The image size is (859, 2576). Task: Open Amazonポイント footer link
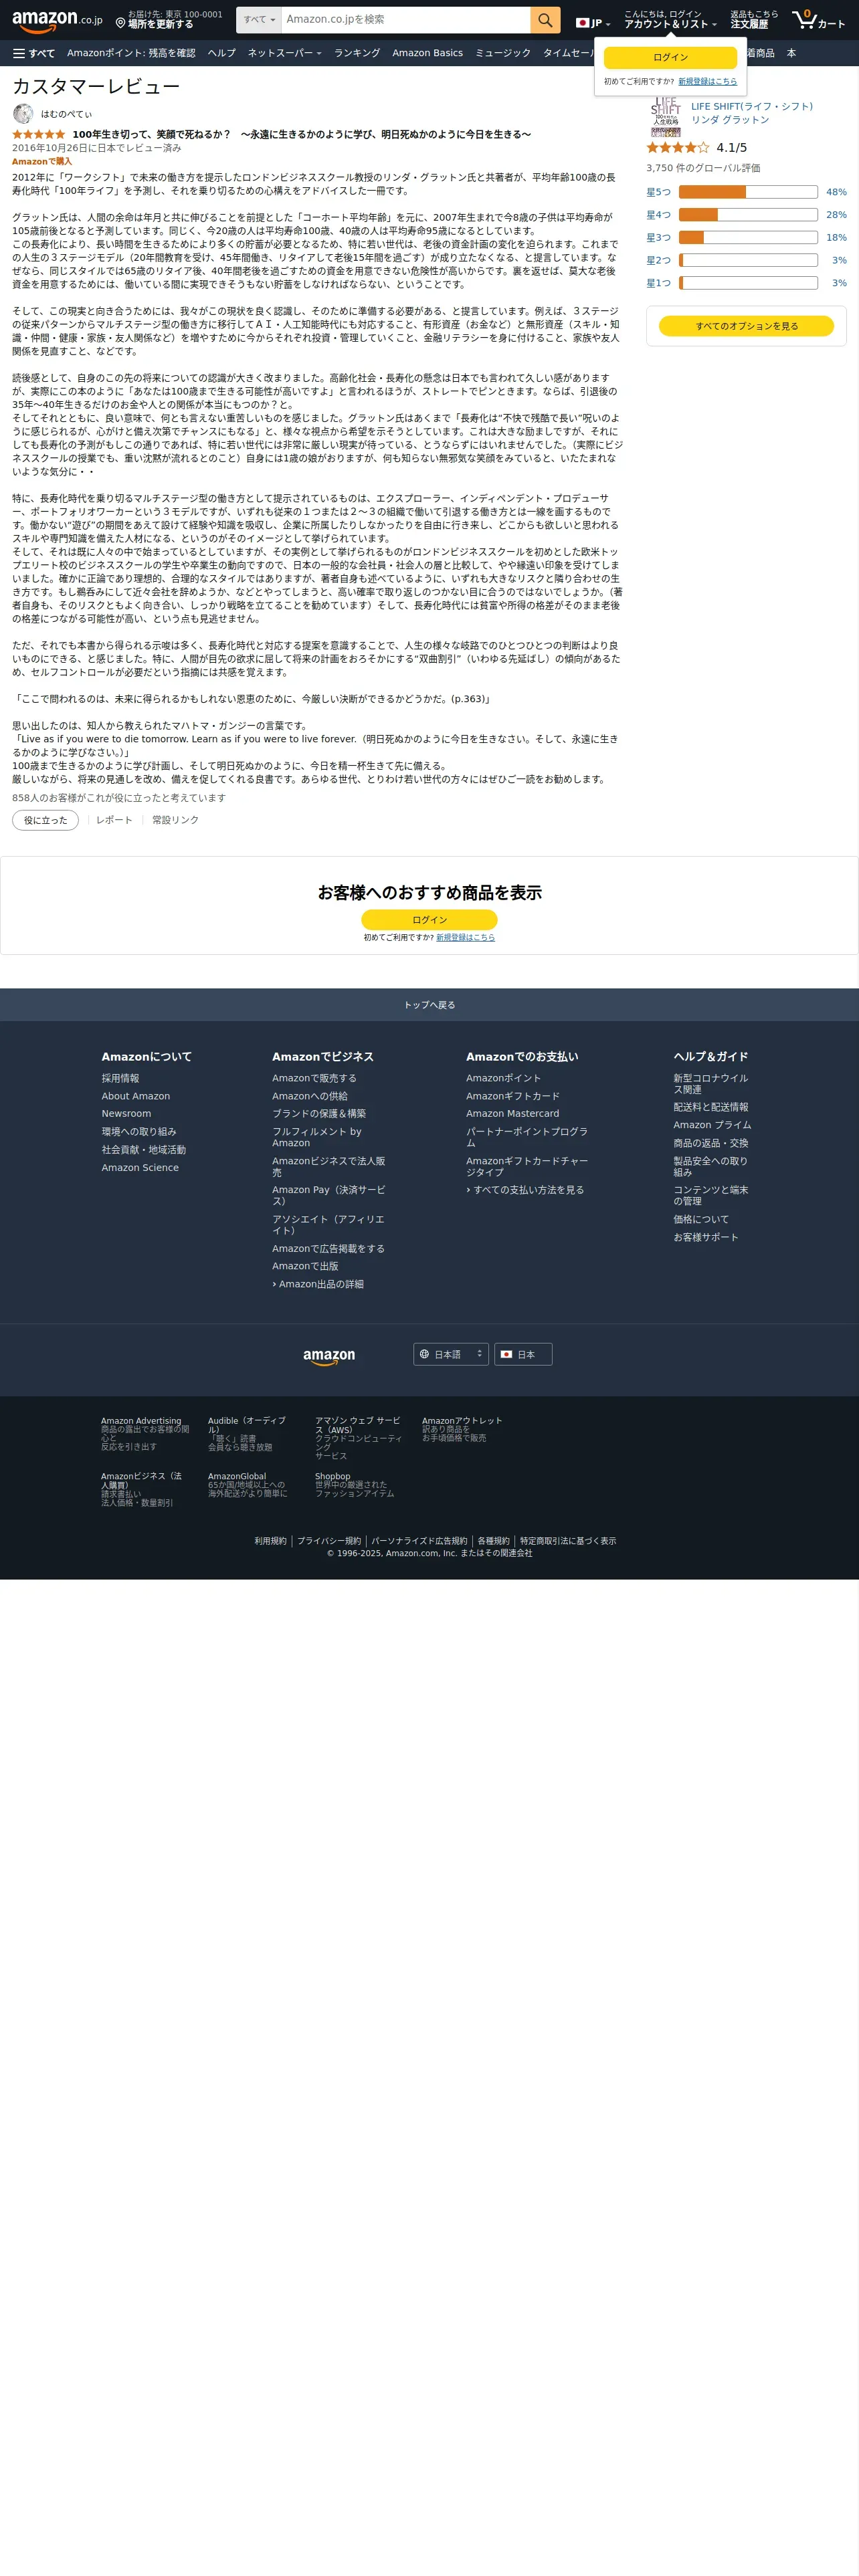tap(503, 1079)
